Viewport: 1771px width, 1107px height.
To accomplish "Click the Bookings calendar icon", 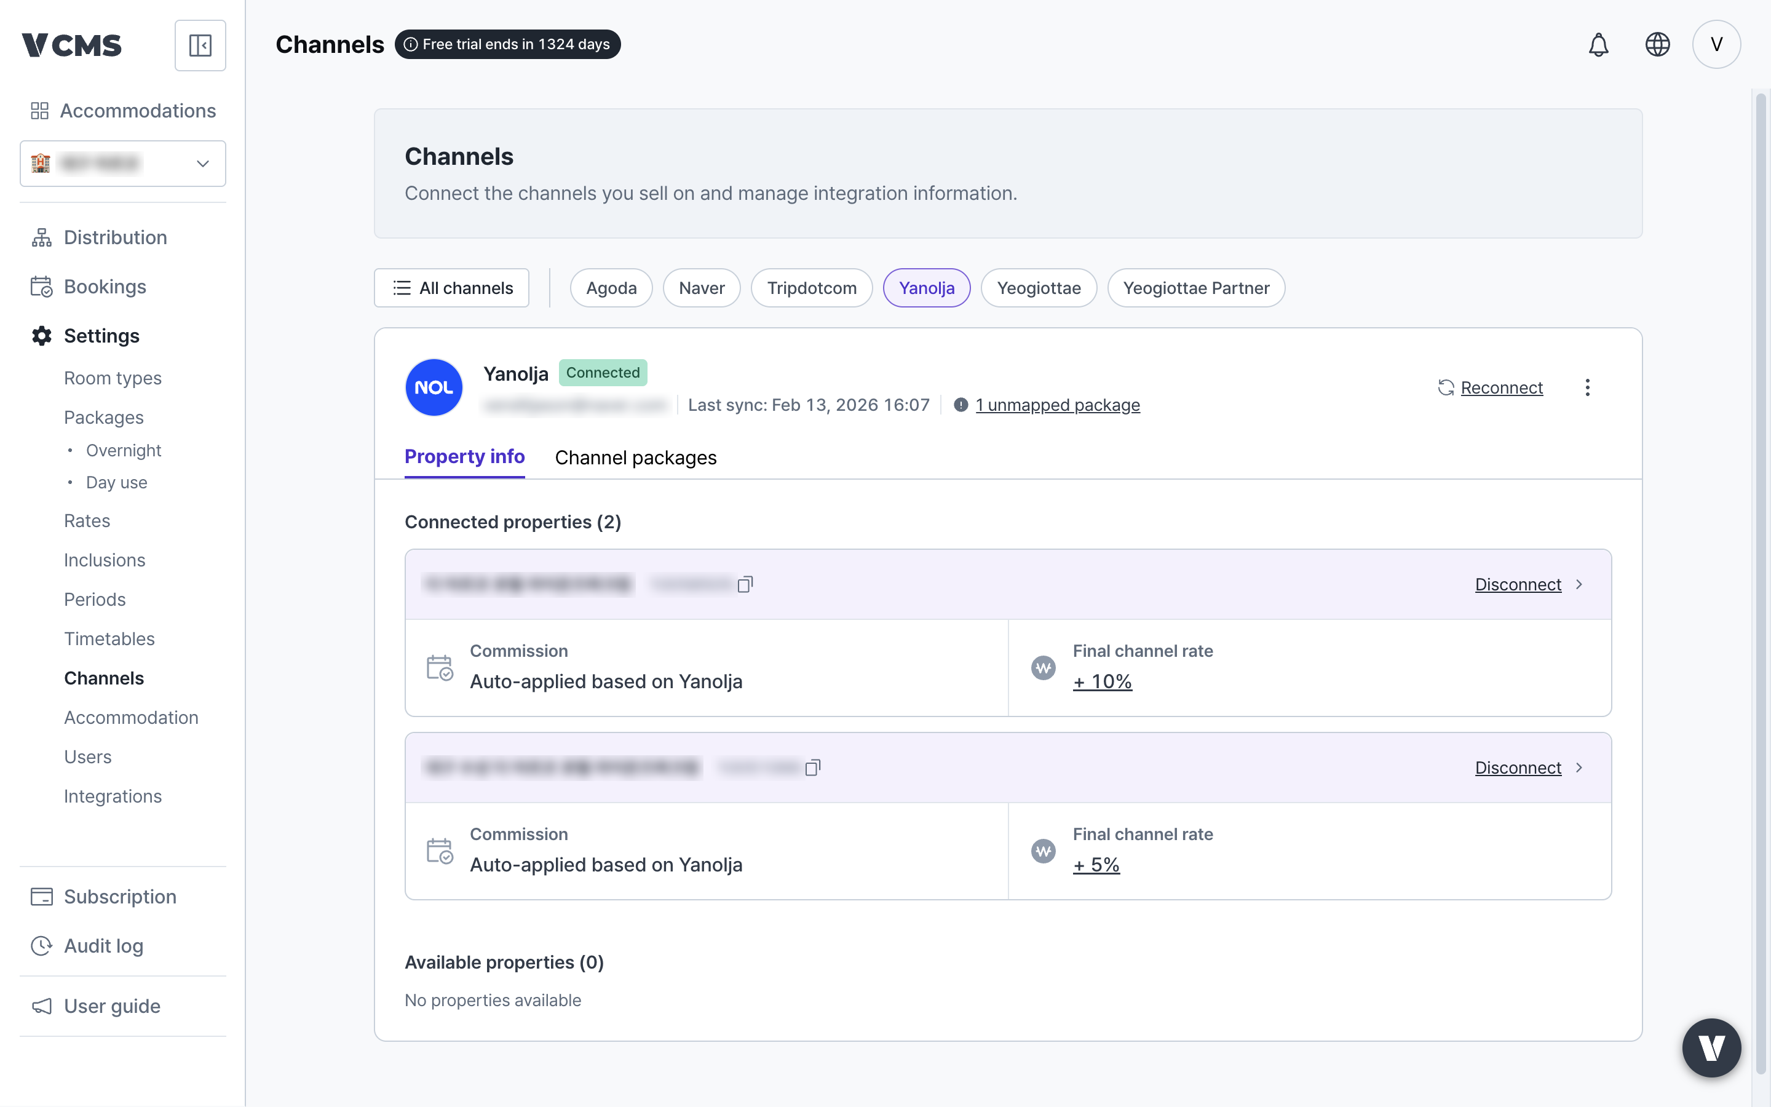I will [42, 286].
